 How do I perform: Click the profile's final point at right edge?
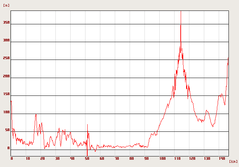[228, 58]
